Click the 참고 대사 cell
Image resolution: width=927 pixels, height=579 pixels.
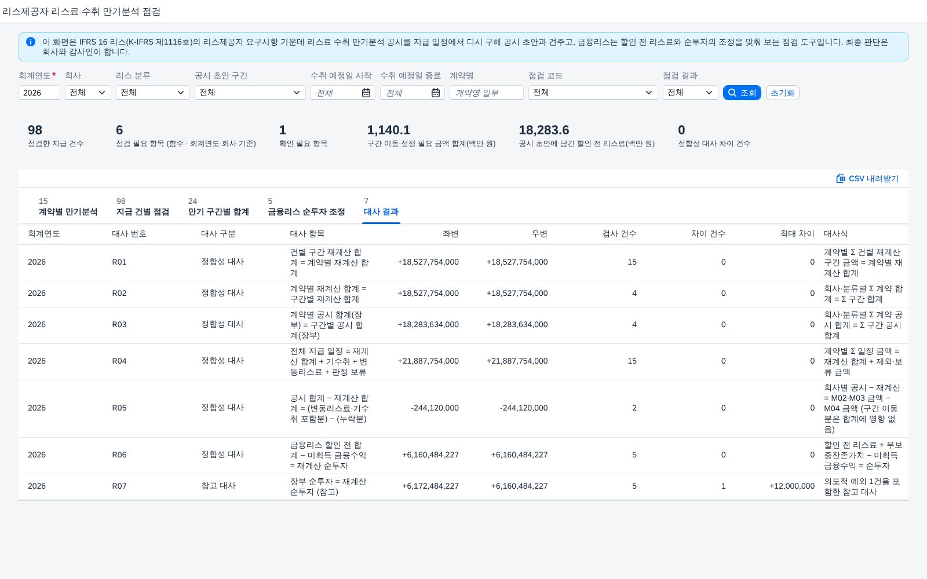pos(218,486)
